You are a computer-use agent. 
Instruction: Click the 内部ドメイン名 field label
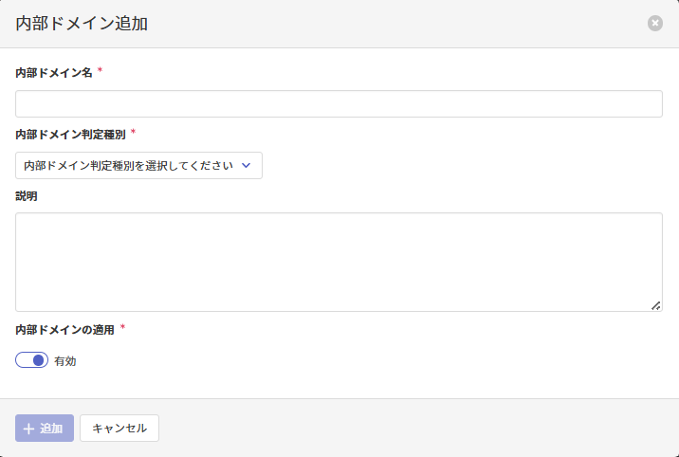tap(54, 73)
